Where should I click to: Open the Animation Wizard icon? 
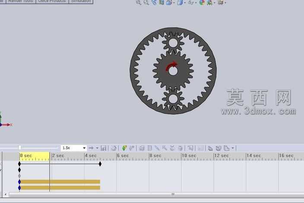pos(114,148)
